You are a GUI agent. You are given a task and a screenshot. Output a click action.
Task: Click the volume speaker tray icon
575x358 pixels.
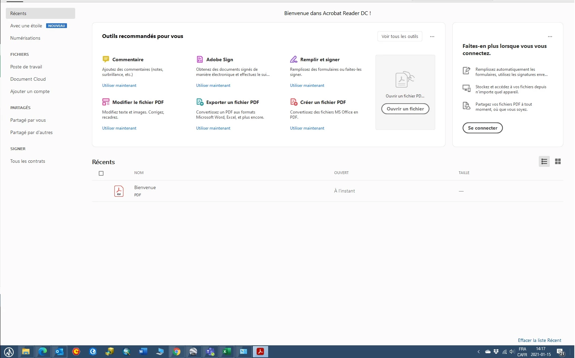512,352
